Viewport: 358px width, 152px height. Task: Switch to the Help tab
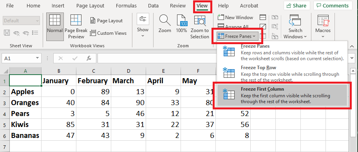click(224, 6)
